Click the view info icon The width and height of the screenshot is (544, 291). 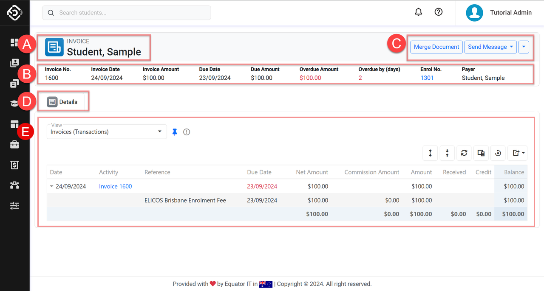tap(187, 132)
